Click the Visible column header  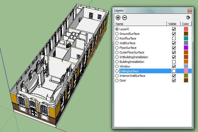tap(173, 24)
